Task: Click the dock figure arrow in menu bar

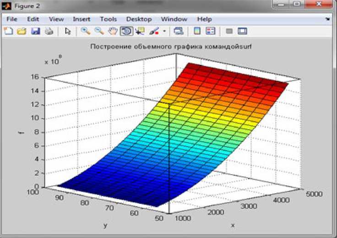Action: 327,19
